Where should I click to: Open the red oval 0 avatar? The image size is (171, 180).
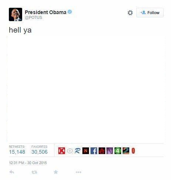(x=133, y=151)
